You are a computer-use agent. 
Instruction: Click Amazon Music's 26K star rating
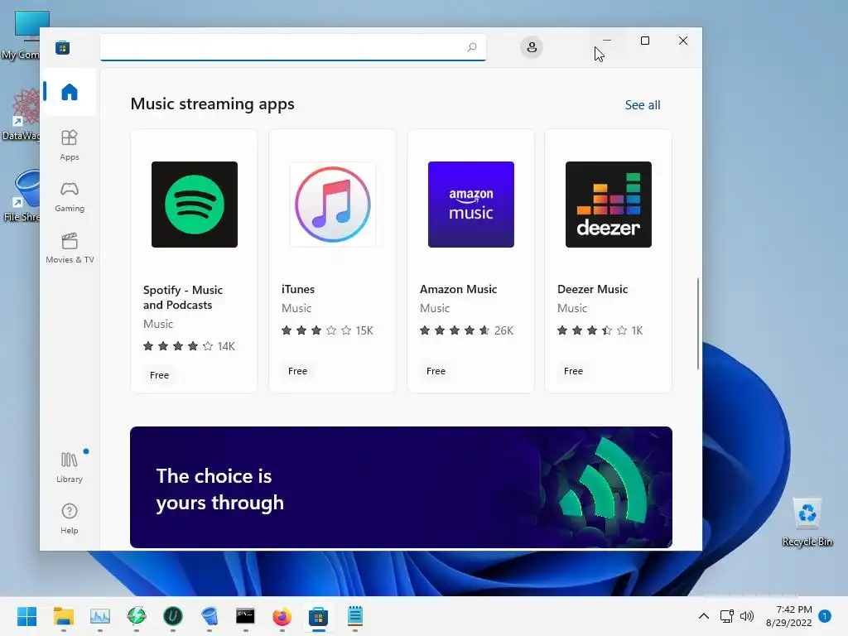click(466, 330)
